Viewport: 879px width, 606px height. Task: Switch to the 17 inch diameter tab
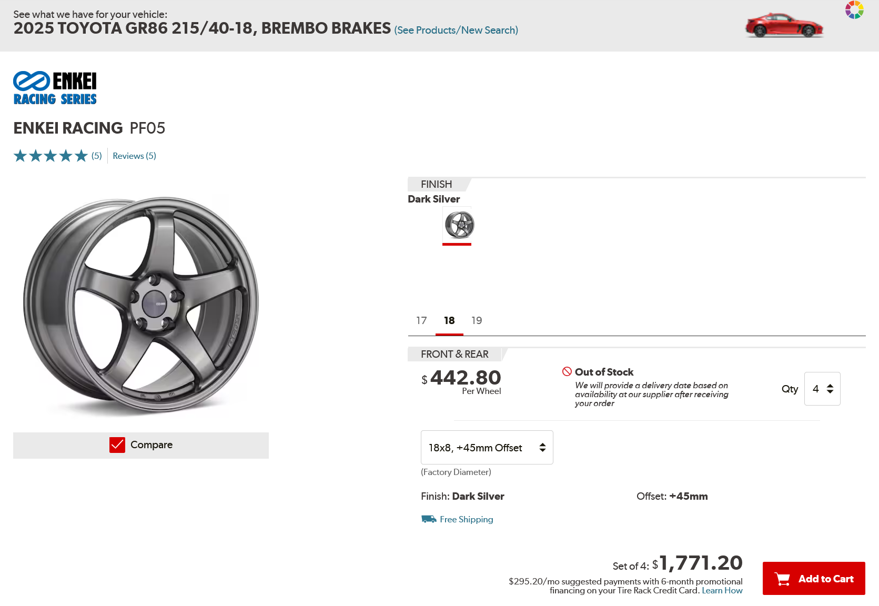pos(421,320)
